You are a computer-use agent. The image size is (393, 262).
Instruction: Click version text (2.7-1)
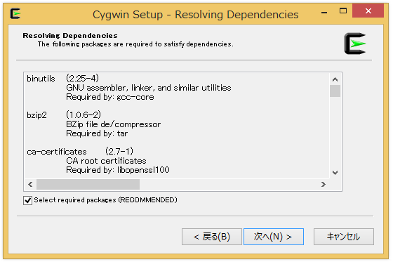coord(119,151)
